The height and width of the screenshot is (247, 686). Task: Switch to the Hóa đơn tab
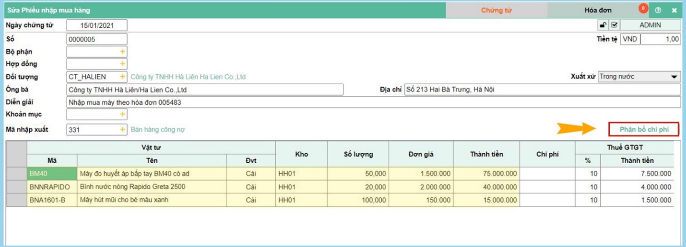[598, 10]
